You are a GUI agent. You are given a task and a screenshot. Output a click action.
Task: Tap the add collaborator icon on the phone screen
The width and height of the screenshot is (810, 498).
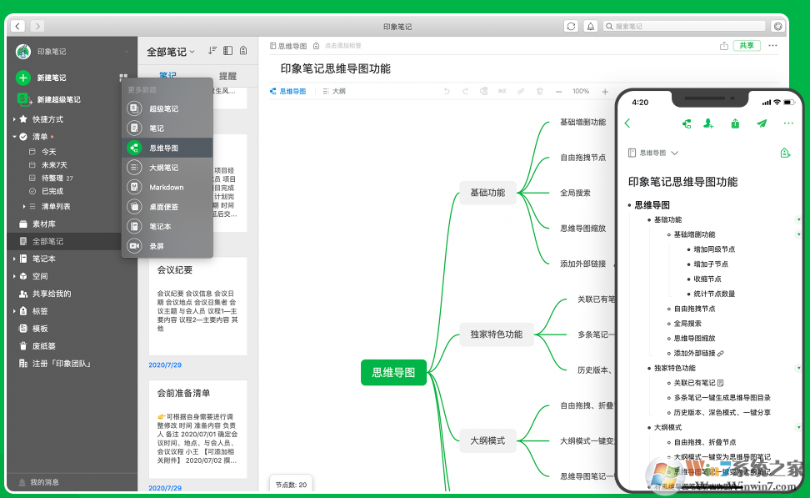click(708, 123)
